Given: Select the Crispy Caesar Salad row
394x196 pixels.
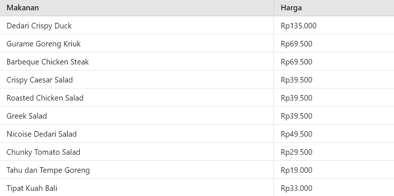Looking at the screenshot, I should (x=40, y=80).
